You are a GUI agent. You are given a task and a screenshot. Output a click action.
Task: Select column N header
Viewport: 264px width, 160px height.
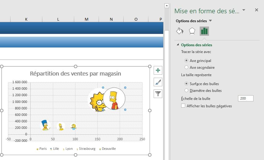111,19
